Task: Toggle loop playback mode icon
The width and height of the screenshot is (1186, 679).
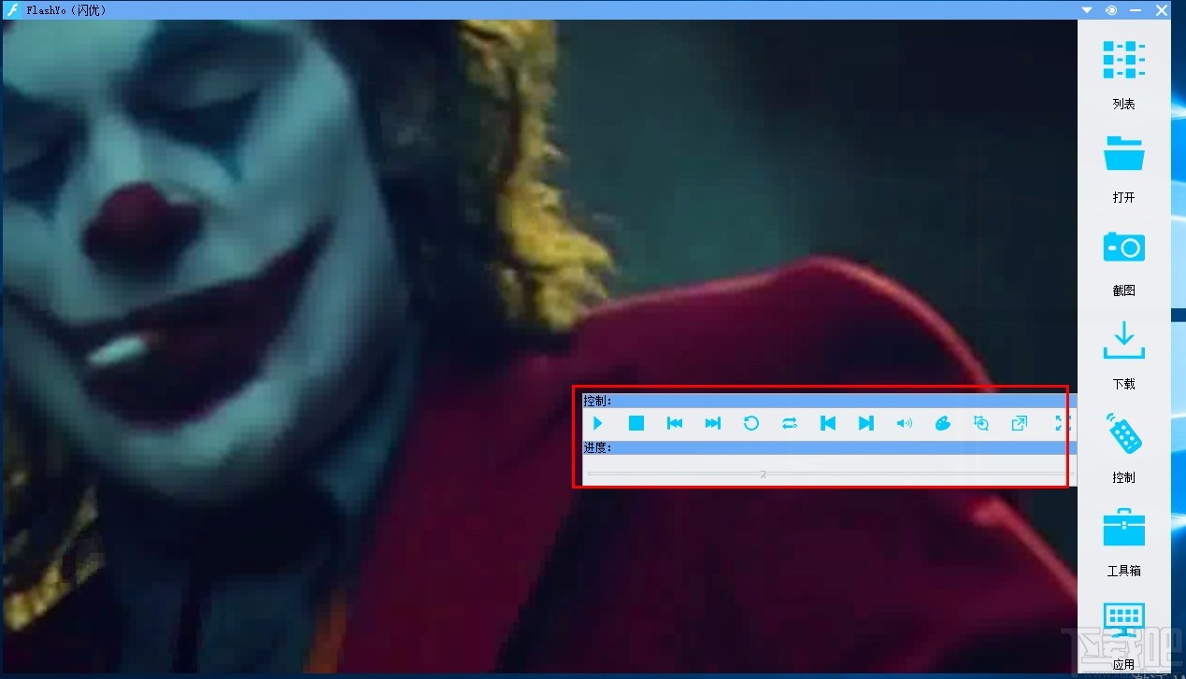Action: pyautogui.click(x=790, y=423)
